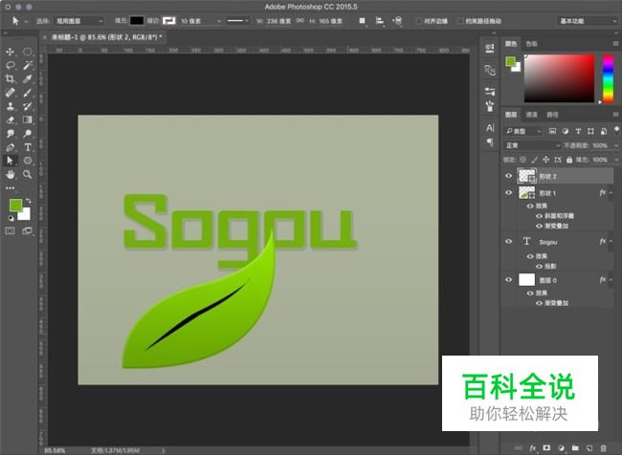
Task: Toggle Quick Mask mode
Action: pyautogui.click(x=10, y=231)
